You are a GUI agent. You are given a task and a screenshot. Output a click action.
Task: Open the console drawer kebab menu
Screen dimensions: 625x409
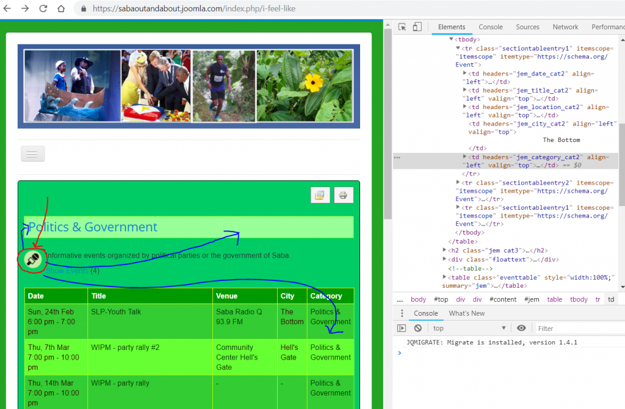[402, 313]
